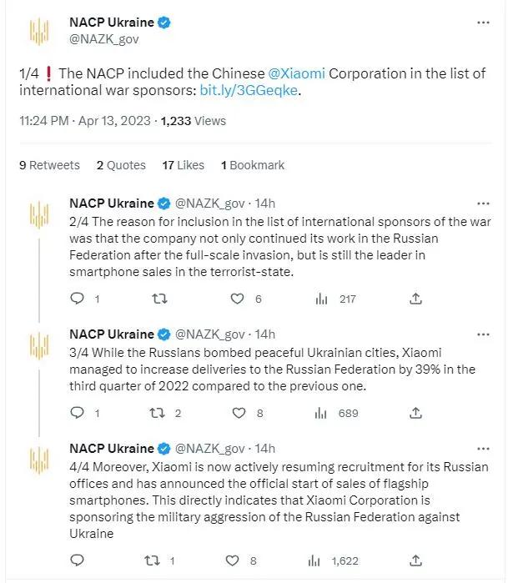508x583 pixels.
Task: Retweet the 4/4 tweet
Action: coord(156,561)
